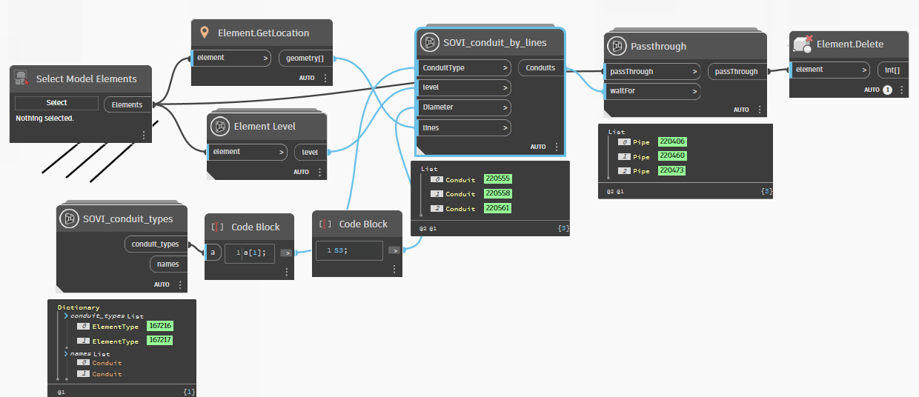Open the info badge on Element.Delete

point(887,90)
